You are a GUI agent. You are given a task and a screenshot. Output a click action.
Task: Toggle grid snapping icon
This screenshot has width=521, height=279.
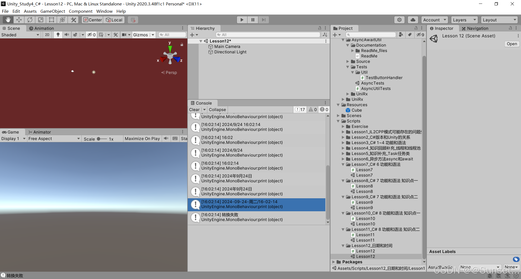click(133, 20)
